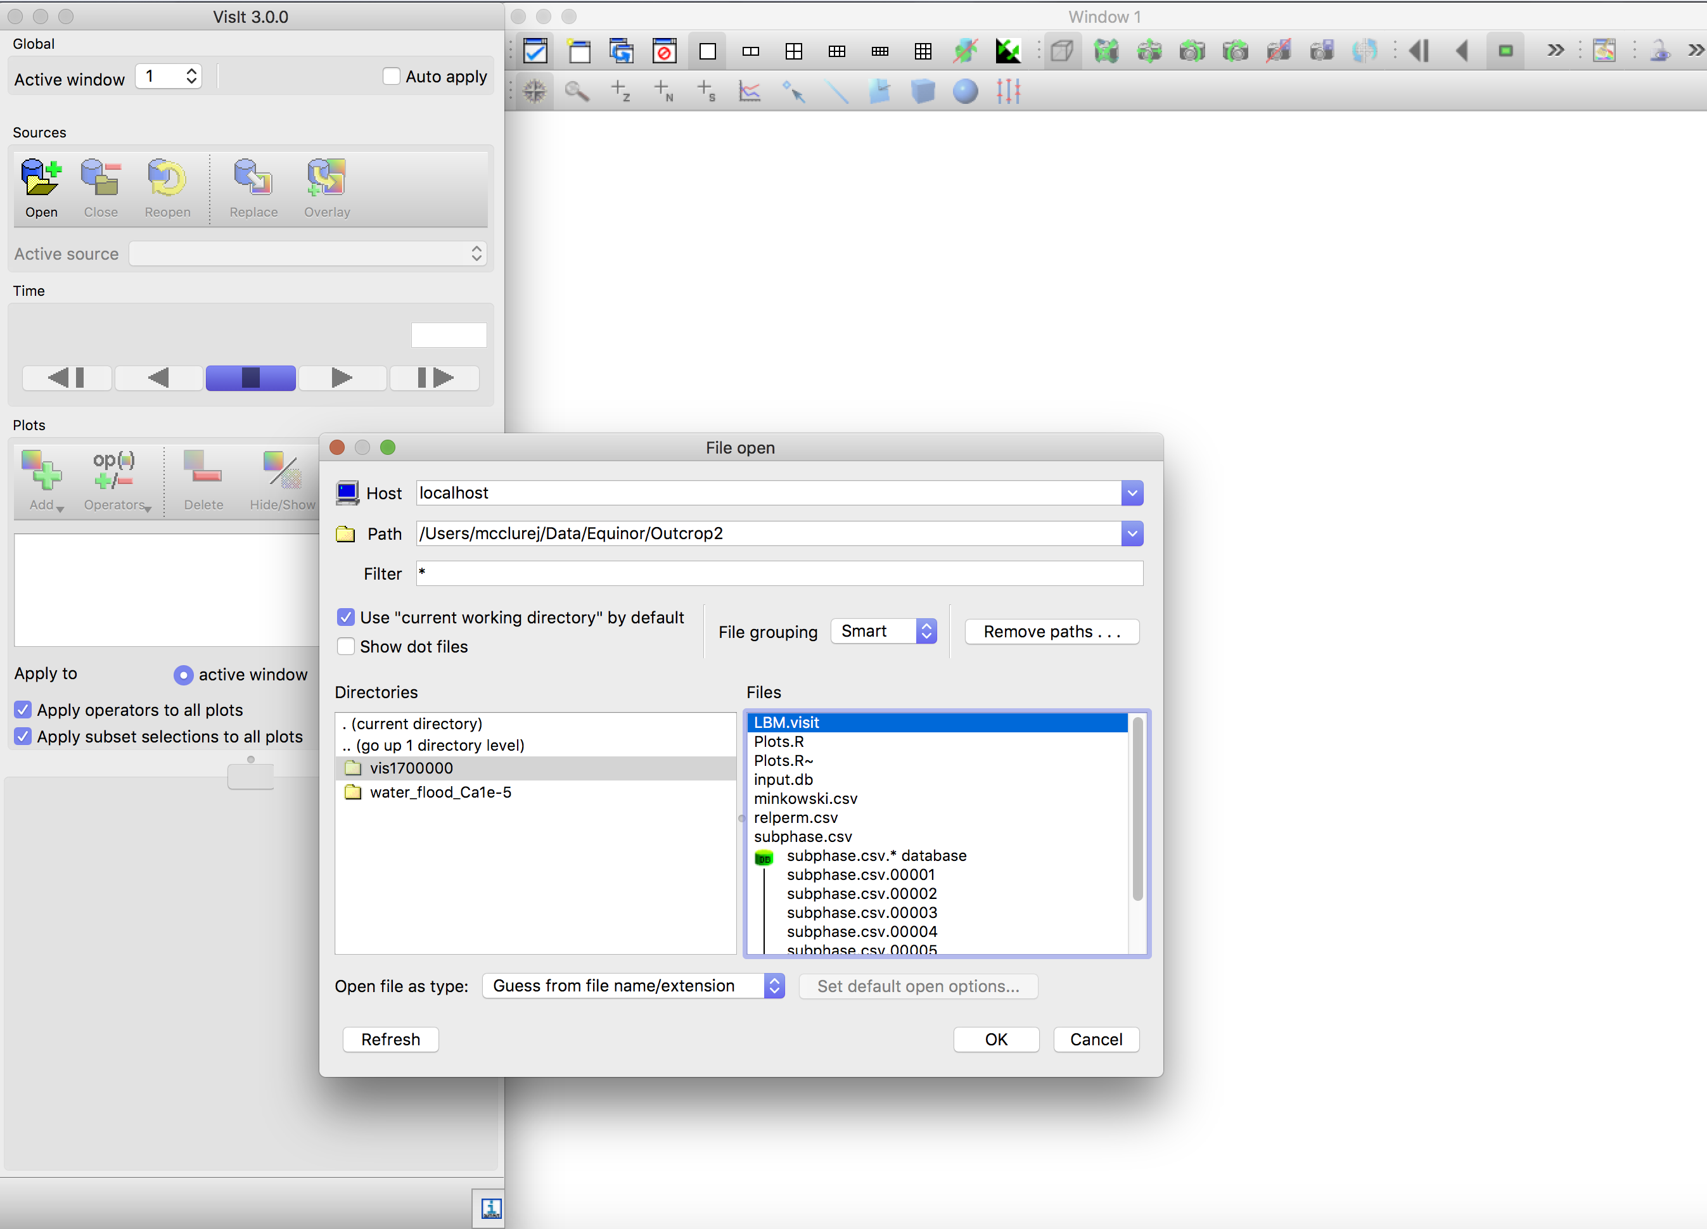Click the zoom magnifier tool in toolbar
The image size is (1707, 1229).
pyautogui.click(x=577, y=92)
